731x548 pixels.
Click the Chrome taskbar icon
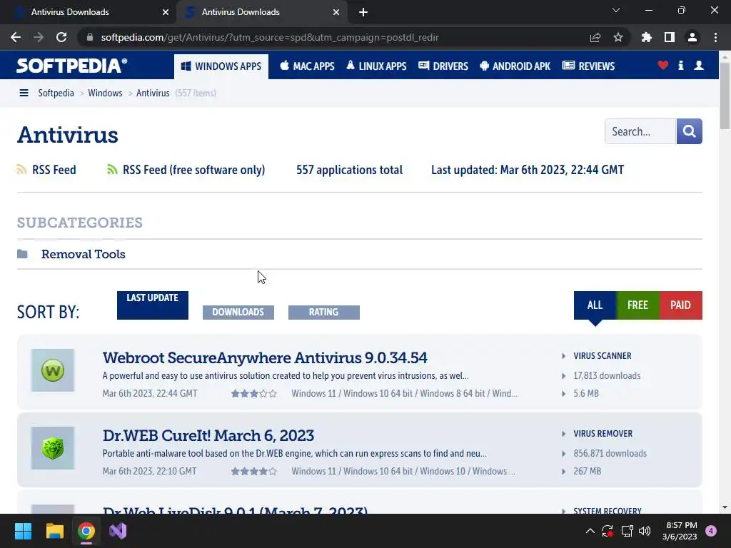(x=86, y=531)
